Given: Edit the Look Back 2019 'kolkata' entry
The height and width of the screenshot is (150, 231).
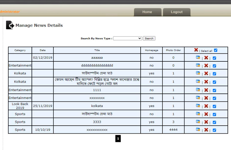Looking at the screenshot, I should click(x=198, y=106).
